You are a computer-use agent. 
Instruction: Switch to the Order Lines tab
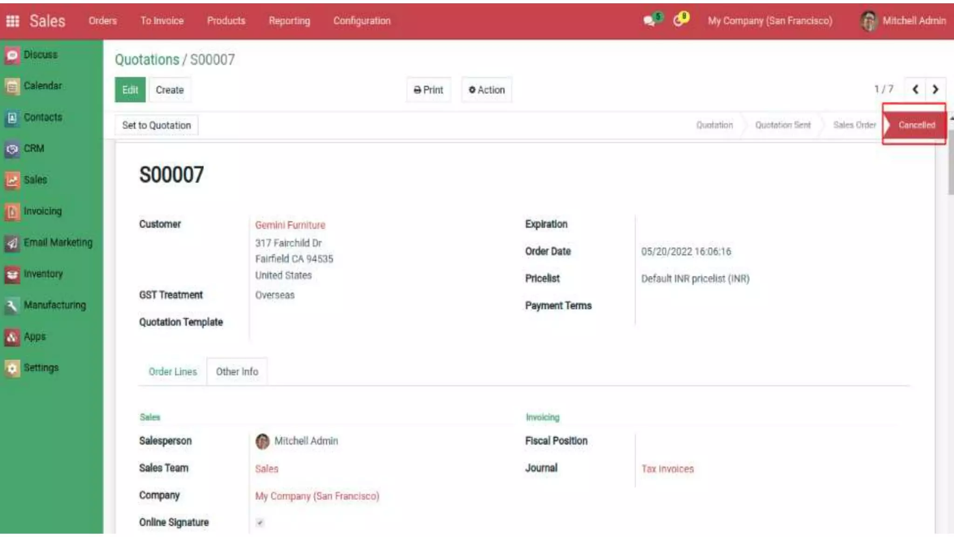pos(172,372)
